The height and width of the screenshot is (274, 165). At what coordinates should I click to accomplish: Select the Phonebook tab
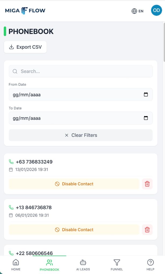point(50,265)
